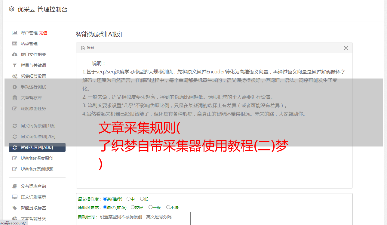Select 中 for 语义相似度

tap(129, 199)
